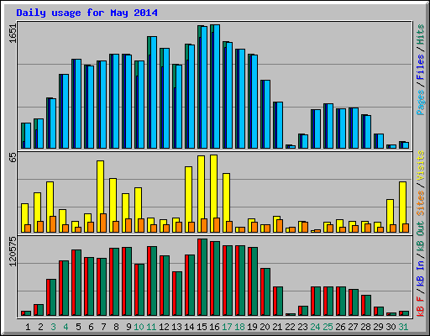
Task: Click the 'Daily usage for May 2014' title
Action: tap(87, 13)
